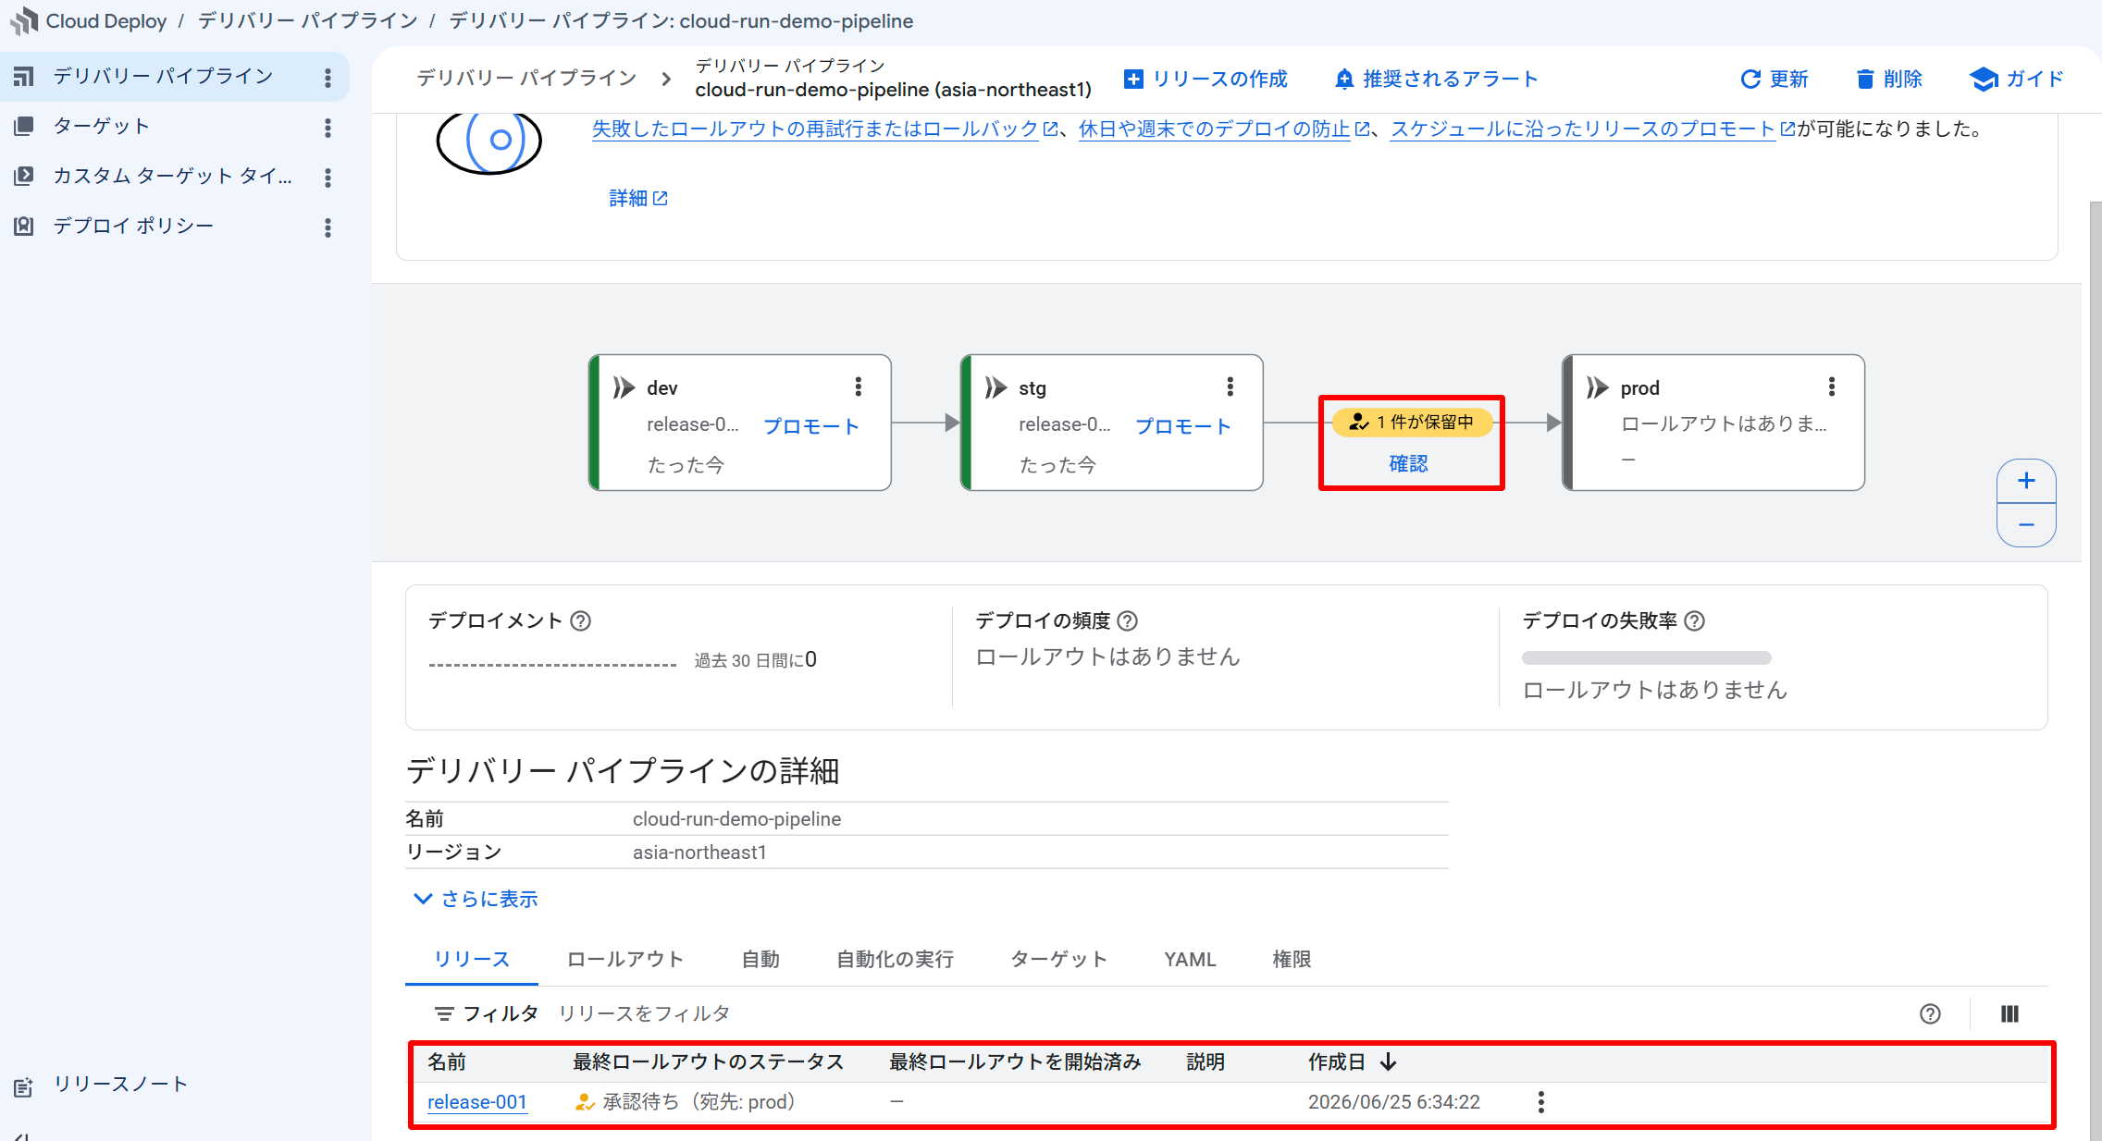Open デプロイ ポリシー sidebar item

point(133,226)
